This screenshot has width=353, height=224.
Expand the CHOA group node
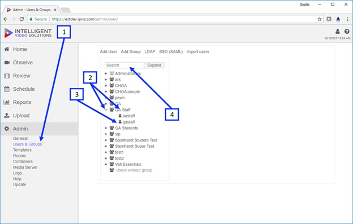point(106,86)
